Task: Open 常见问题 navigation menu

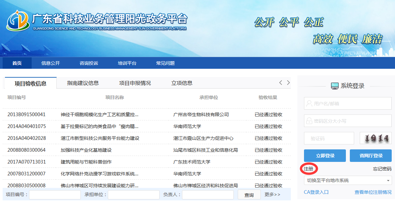Action: (x=166, y=63)
